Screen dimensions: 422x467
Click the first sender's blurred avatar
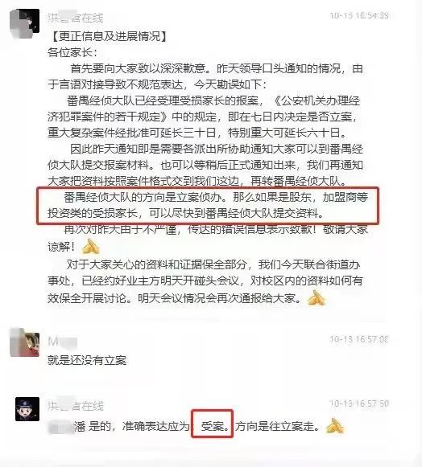click(x=24, y=23)
